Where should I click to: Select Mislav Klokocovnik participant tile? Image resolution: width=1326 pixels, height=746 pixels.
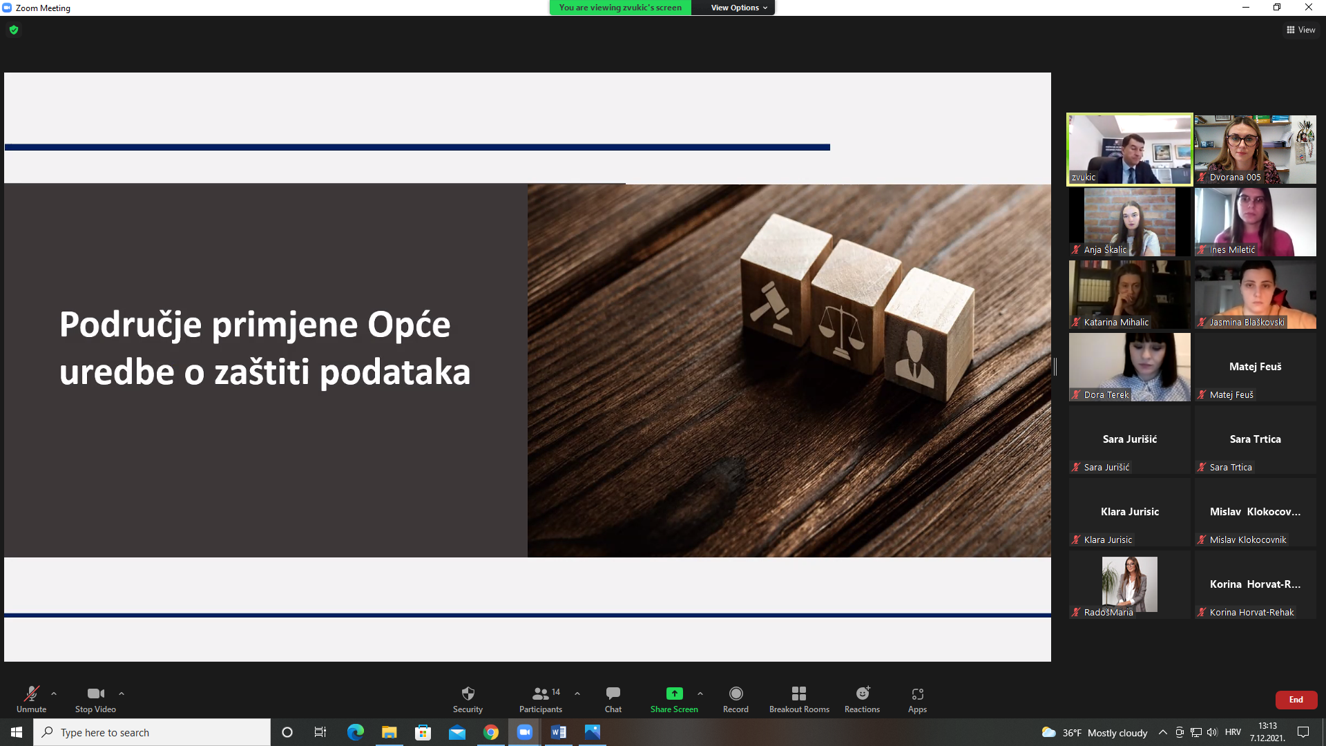1256,512
